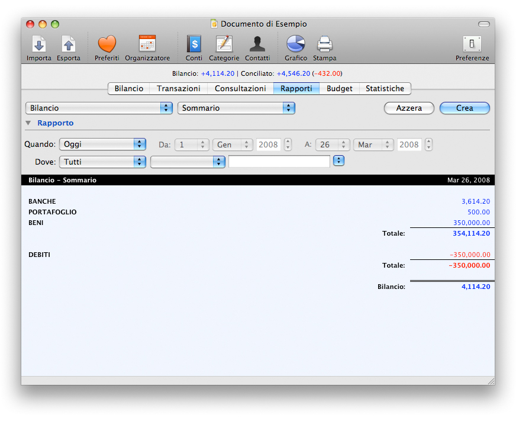This screenshot has height=421, width=516.
Task: Open Preferiti heart icon
Action: pos(107,44)
